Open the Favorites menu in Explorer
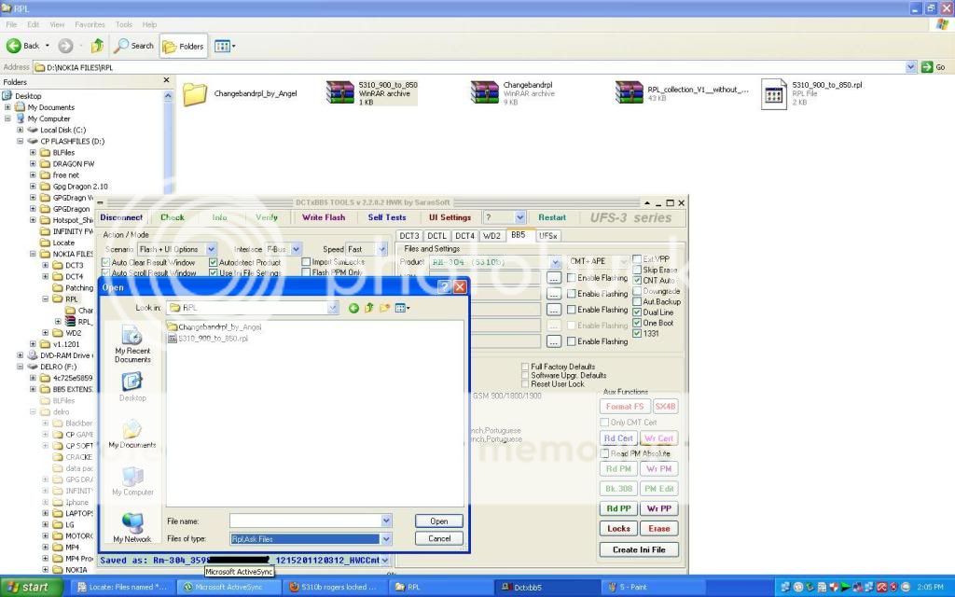 (90, 24)
